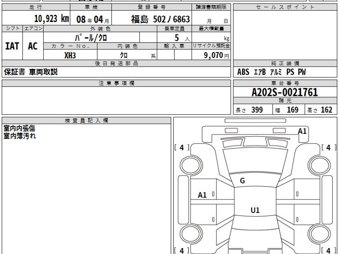Click the A1 mark near front bumper
The height and width of the screenshot is (254, 339).
(302, 131)
